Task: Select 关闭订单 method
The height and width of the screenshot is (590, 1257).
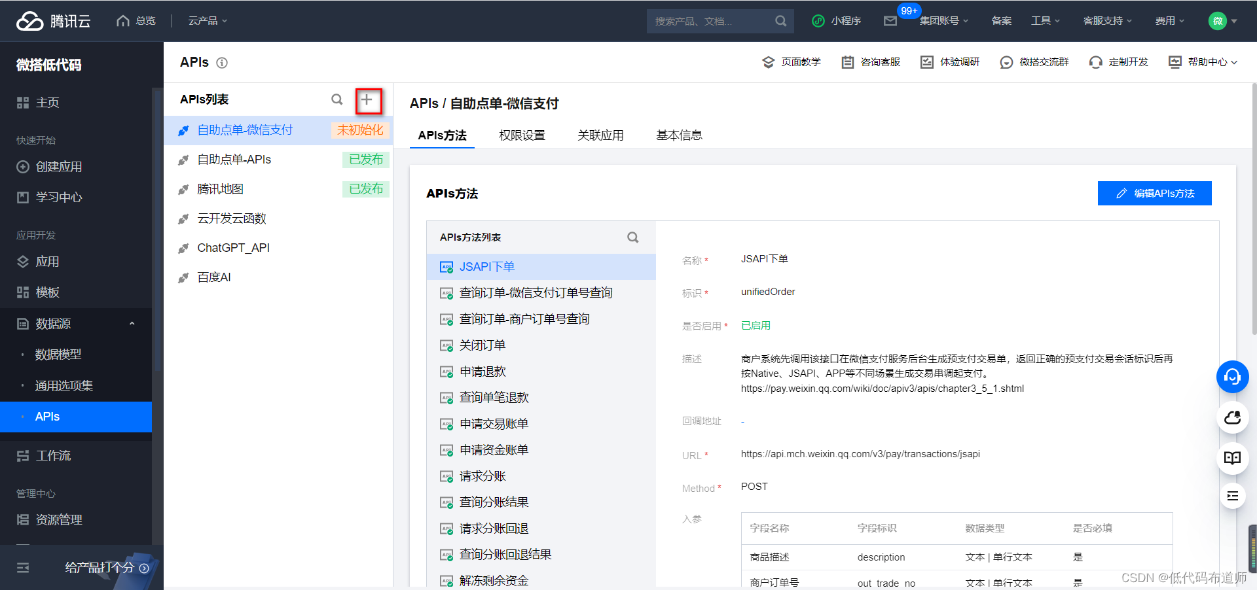Action: coord(541,345)
